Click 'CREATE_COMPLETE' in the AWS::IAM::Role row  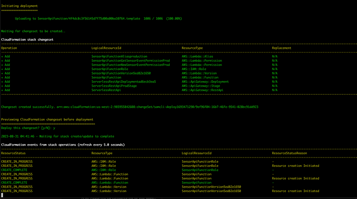(x=14, y=170)
